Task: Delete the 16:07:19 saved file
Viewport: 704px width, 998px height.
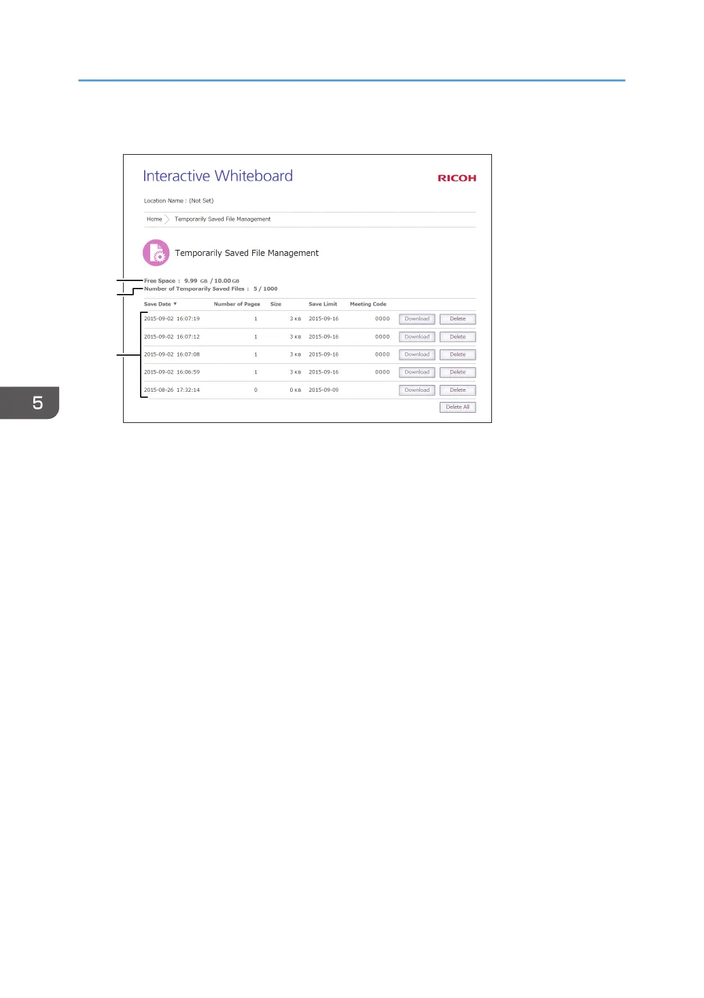Action: coord(457,319)
